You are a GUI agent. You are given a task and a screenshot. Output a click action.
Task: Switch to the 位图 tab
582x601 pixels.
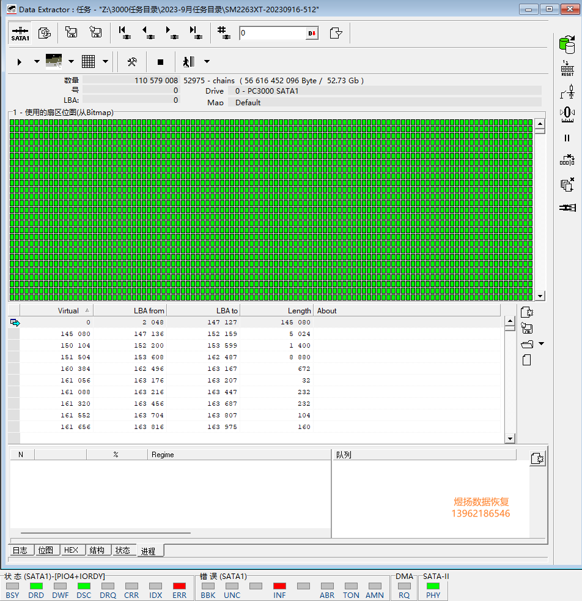click(46, 550)
